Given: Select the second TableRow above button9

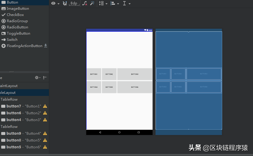Looking at the screenshot, I should pyautogui.click(x=24, y=126).
